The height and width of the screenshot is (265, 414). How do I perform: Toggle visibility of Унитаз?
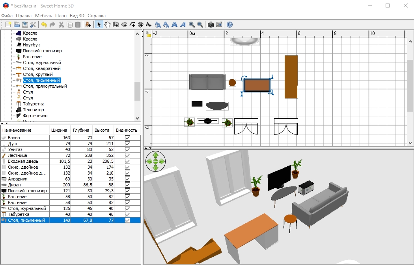coord(127,149)
